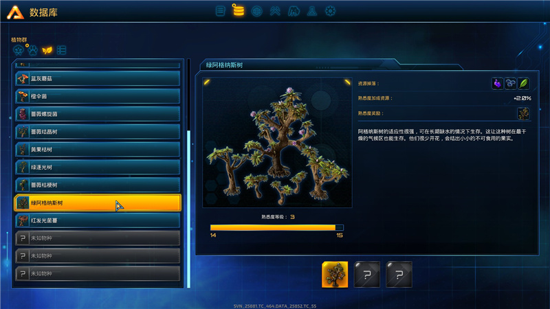
Task: Click the plant list vertical scrollbar
Action: tap(188, 174)
